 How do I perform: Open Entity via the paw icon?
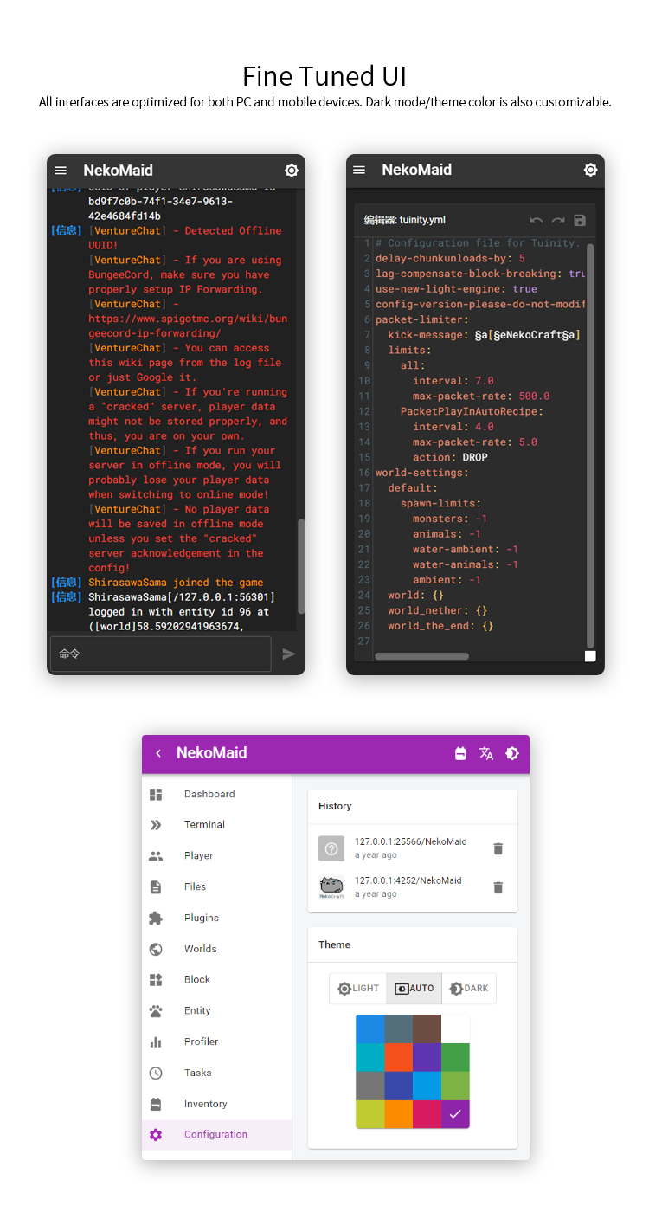click(156, 1010)
